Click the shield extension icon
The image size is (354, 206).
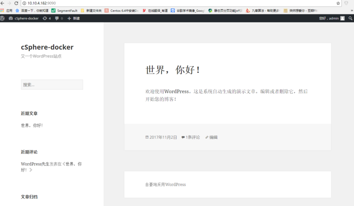346,3
